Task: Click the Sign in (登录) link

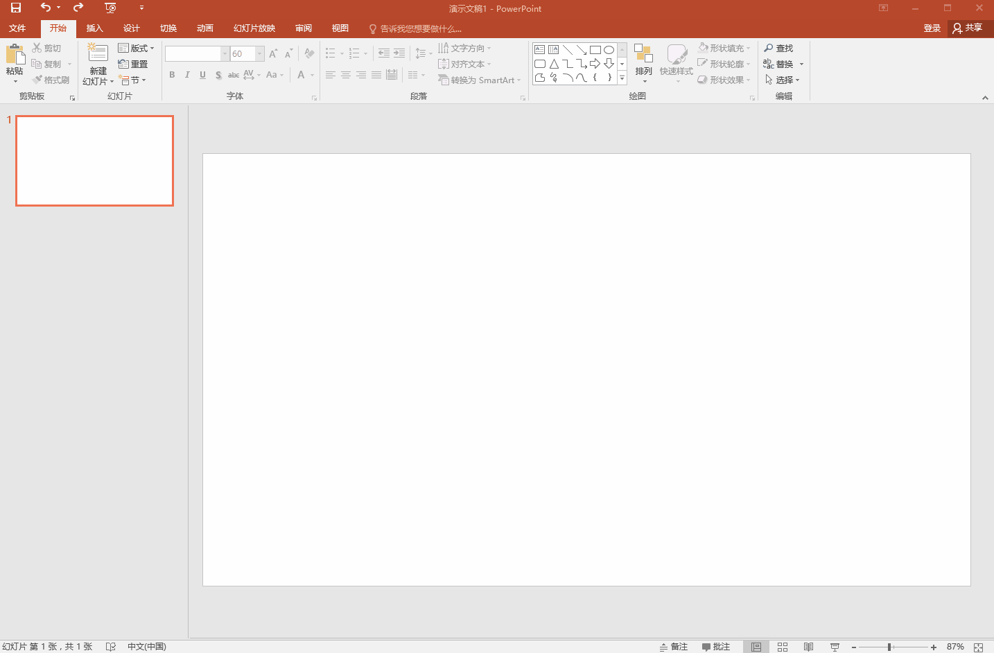Action: tap(932, 28)
